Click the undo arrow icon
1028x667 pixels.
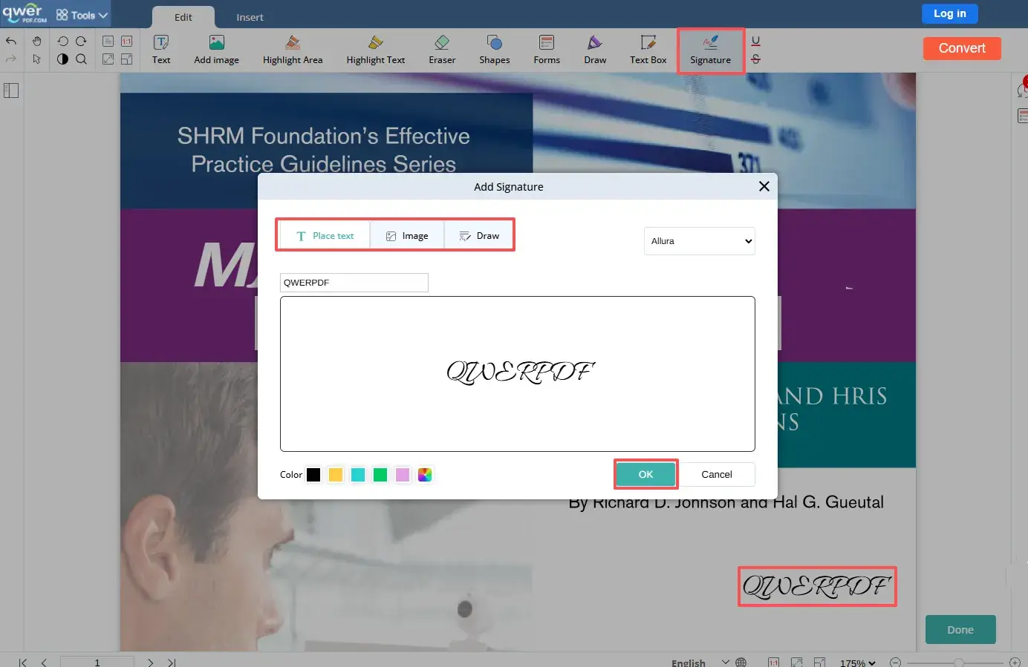tap(11, 42)
